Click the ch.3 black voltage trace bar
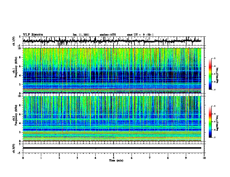The height and width of the screenshot is (177, 230). point(112,148)
